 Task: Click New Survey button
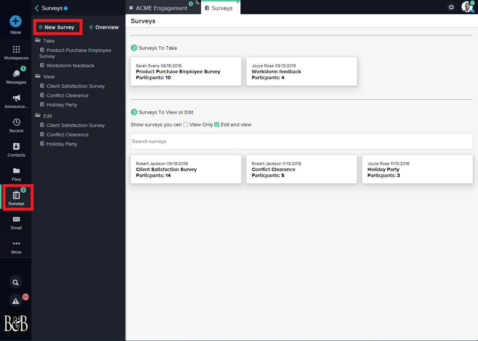pos(58,27)
